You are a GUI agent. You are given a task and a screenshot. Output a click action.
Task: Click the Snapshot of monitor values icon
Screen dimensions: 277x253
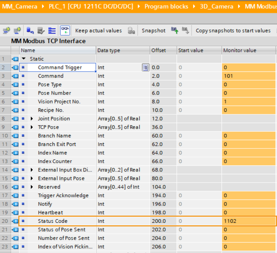[132, 31]
